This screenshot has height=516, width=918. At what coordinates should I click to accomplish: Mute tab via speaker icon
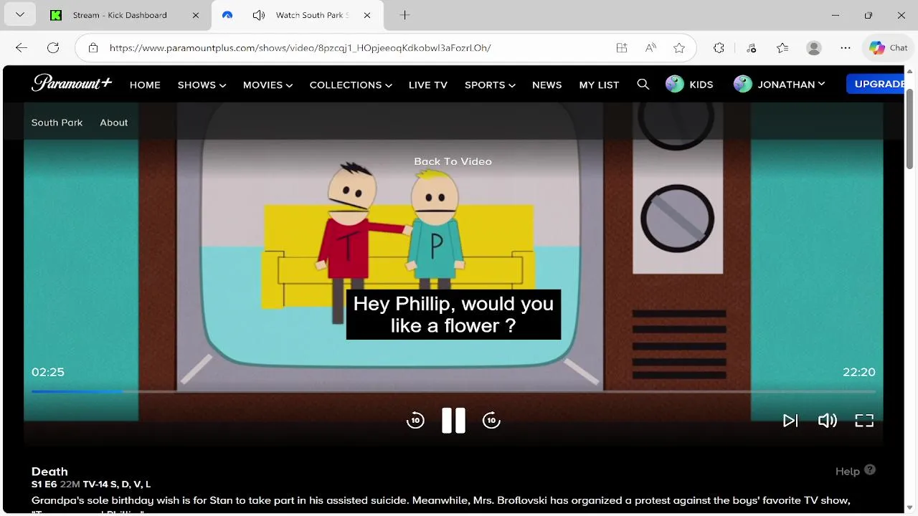(x=259, y=15)
